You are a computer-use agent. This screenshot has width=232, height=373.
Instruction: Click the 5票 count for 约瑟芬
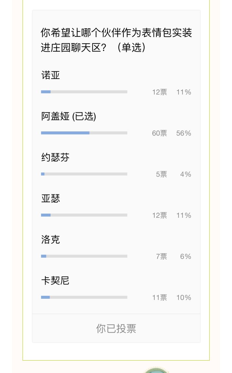pos(161,174)
